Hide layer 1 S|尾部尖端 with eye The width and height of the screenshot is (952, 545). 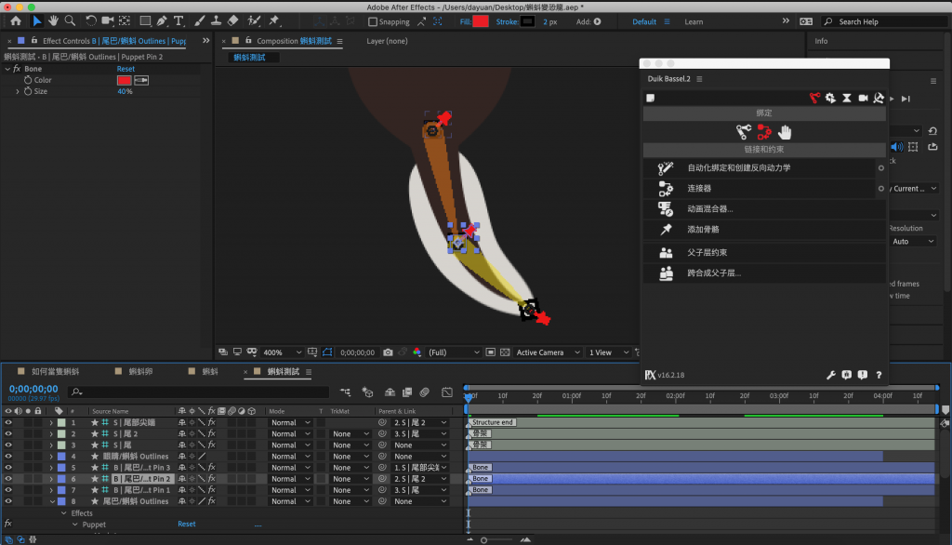click(8, 422)
